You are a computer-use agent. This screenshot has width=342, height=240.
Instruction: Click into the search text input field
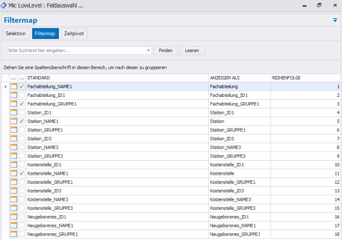(76, 51)
